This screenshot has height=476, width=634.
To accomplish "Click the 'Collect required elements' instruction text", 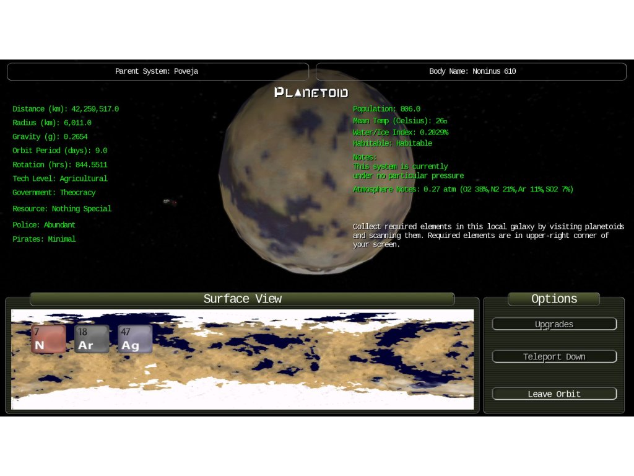I will pos(488,235).
